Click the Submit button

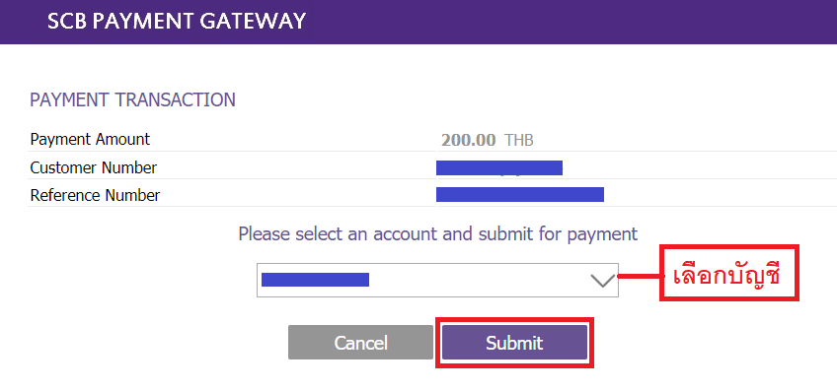514,343
